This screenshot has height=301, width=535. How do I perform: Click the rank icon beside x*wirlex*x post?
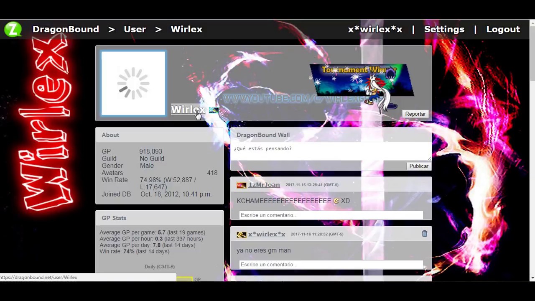(242, 235)
